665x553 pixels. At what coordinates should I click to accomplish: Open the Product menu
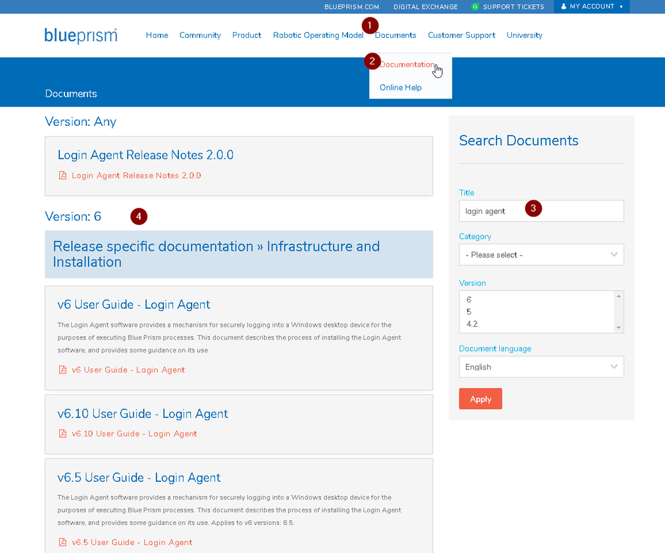(x=247, y=35)
